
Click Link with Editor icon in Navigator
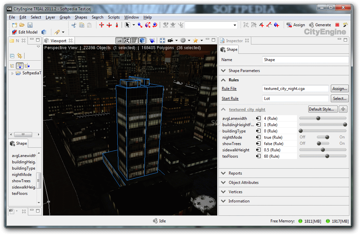coord(20,56)
